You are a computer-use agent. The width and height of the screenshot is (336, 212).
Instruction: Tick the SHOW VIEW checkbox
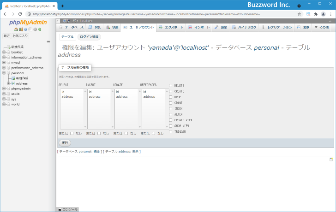point(171,126)
